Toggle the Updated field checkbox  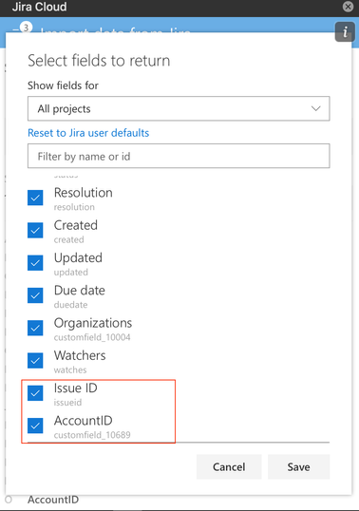point(35,263)
